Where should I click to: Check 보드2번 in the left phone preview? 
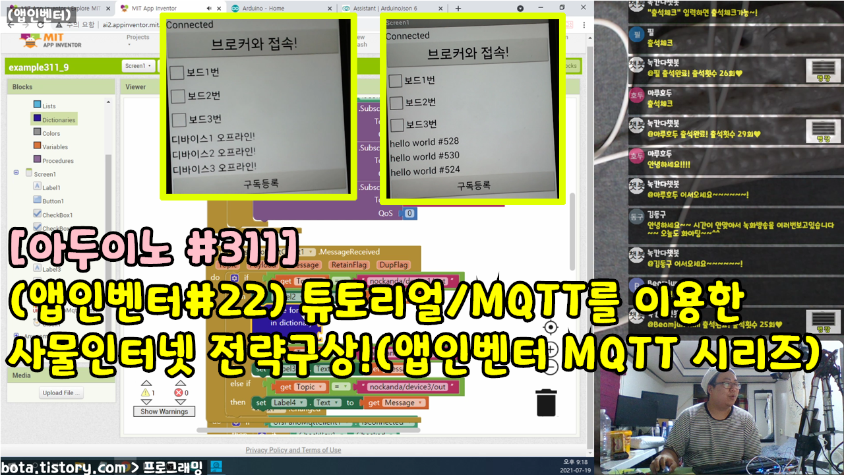tap(178, 96)
